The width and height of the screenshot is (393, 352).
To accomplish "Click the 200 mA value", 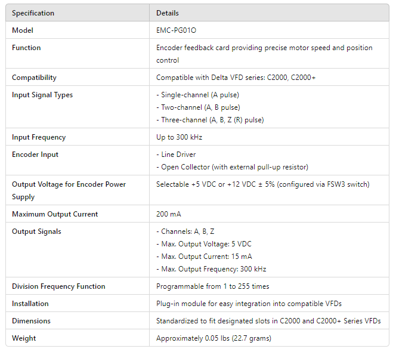I will point(169,214).
